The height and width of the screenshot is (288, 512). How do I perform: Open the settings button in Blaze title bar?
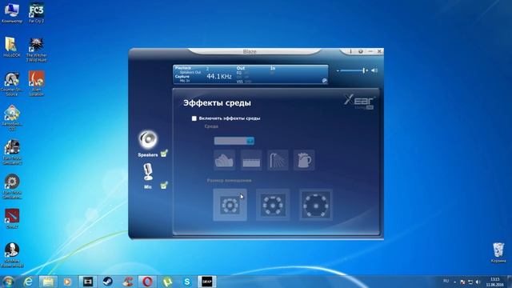pos(361,51)
